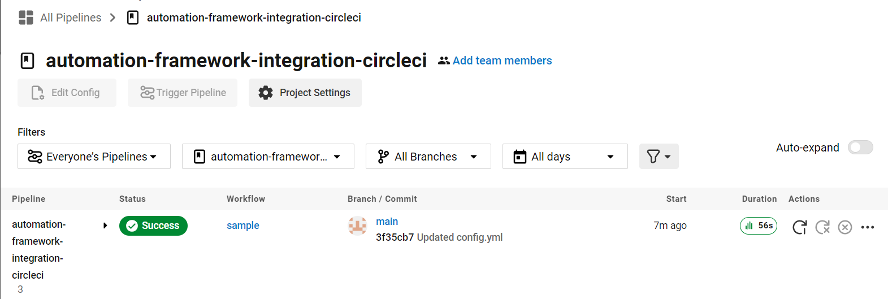Go to All Pipelines breadcrumb

pyautogui.click(x=71, y=18)
